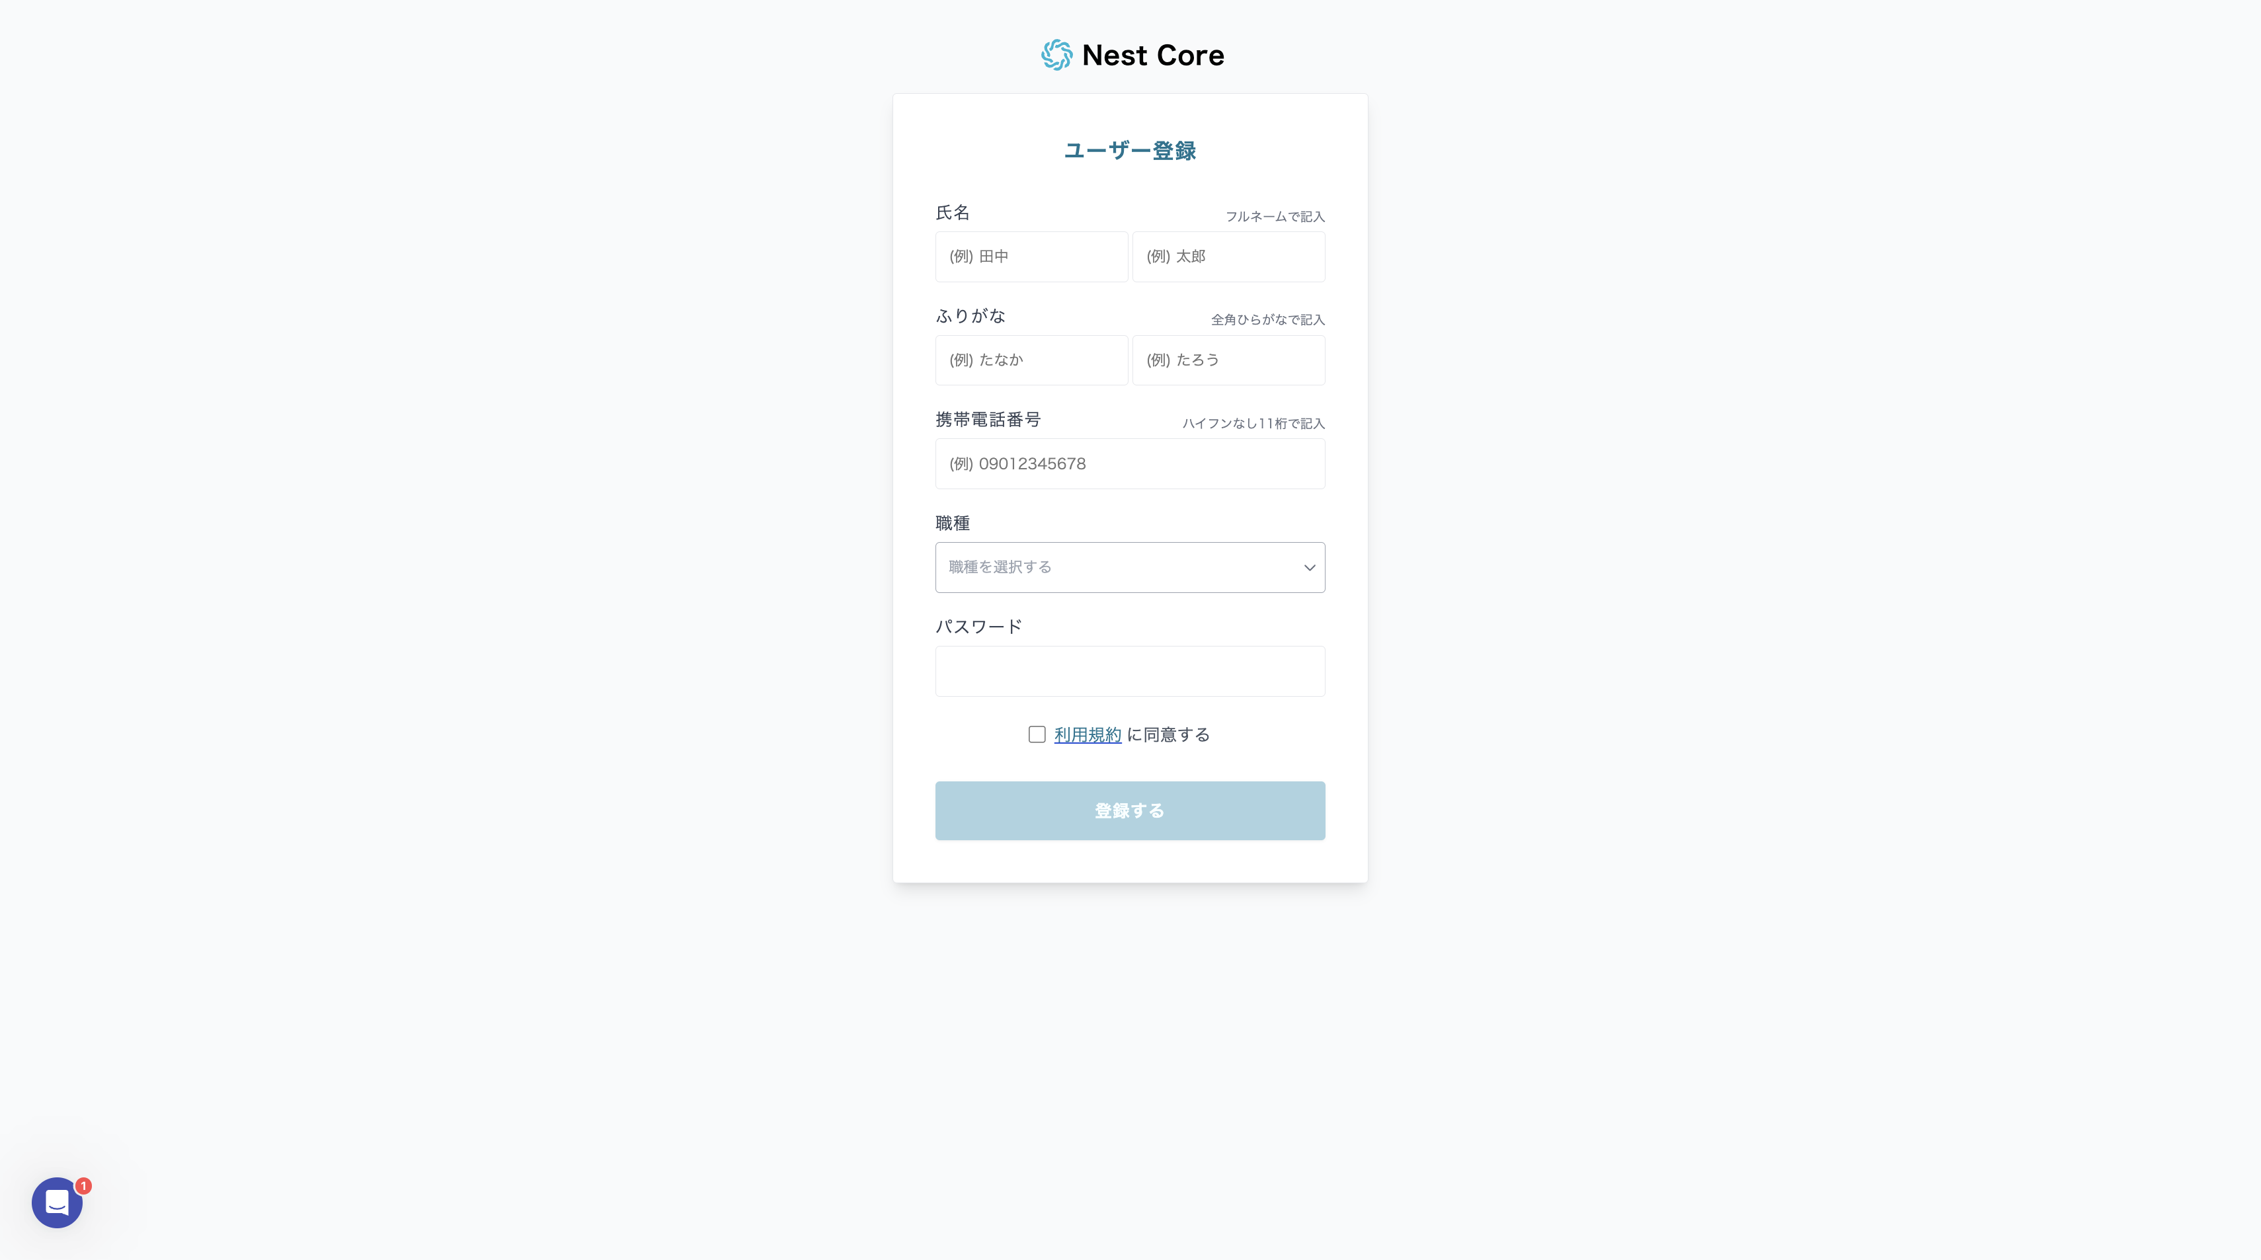
Task: Click the red notification badge on chat
Action: pyautogui.click(x=83, y=1185)
